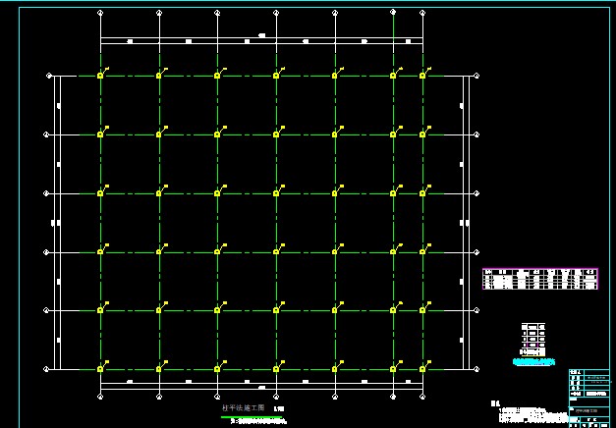
Task: Select the magenta-bordered column schedule table
Action: 539,278
